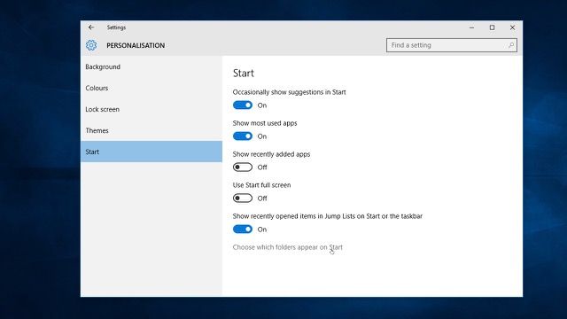567x319 pixels.
Task: Click the Settings window title text
Action: (x=116, y=27)
